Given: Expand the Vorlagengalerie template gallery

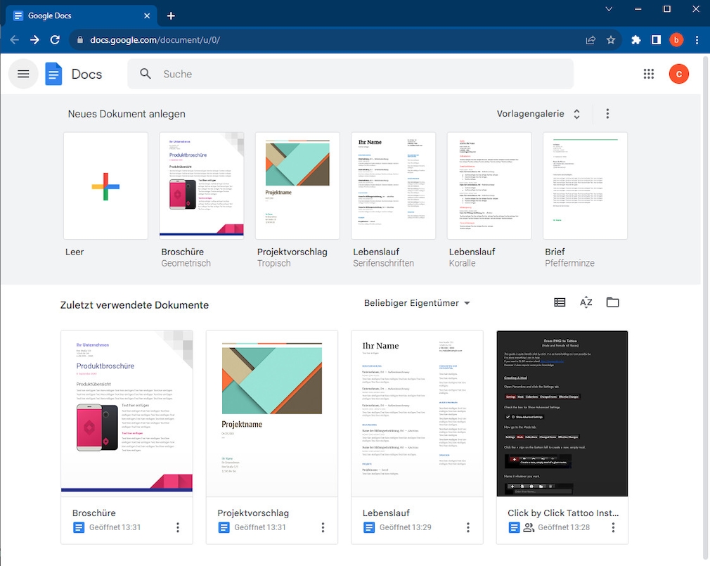Looking at the screenshot, I should [x=539, y=114].
